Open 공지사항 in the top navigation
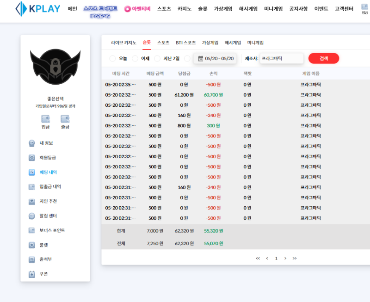 pyautogui.click(x=298, y=9)
